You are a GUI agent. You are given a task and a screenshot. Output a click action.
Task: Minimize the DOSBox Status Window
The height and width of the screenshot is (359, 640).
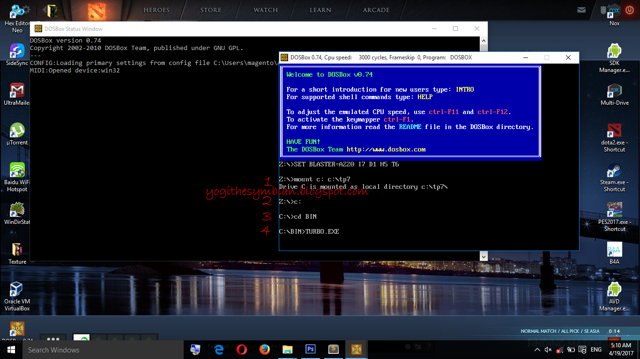(433, 29)
